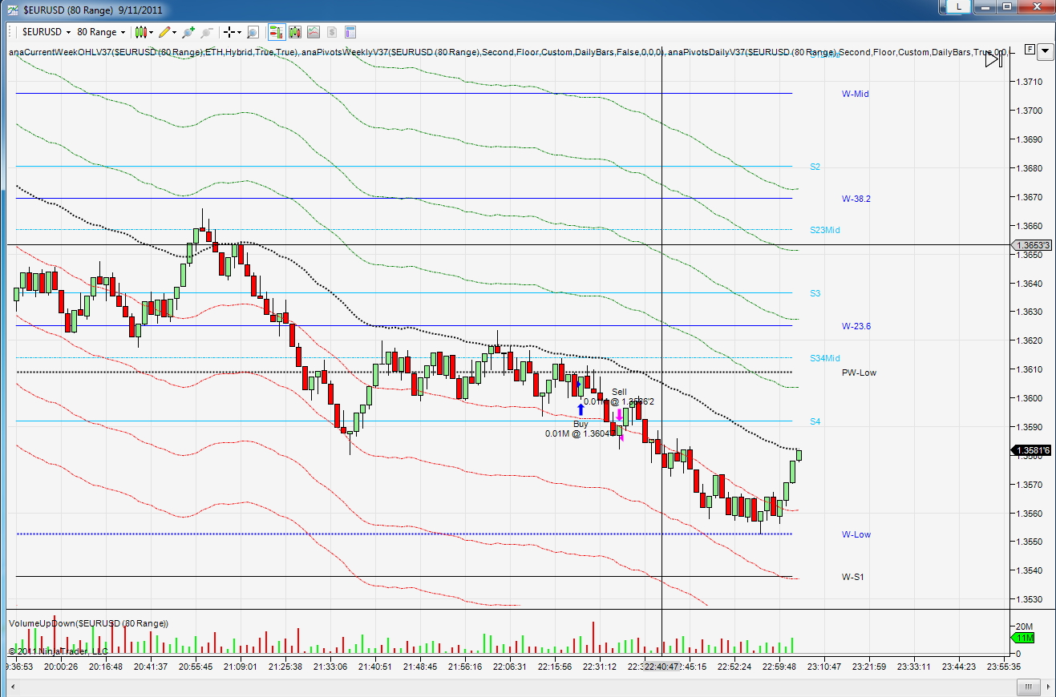Open the dropdown arrow beside the F marker
The image size is (1056, 697).
(1046, 52)
